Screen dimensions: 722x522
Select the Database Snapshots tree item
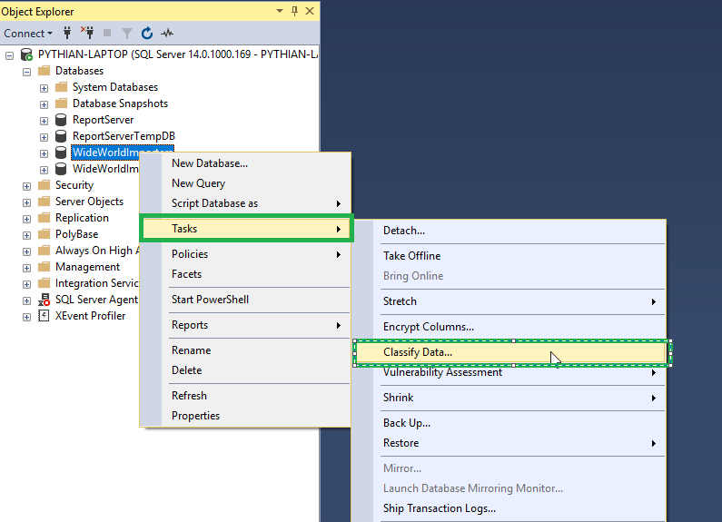click(x=120, y=103)
